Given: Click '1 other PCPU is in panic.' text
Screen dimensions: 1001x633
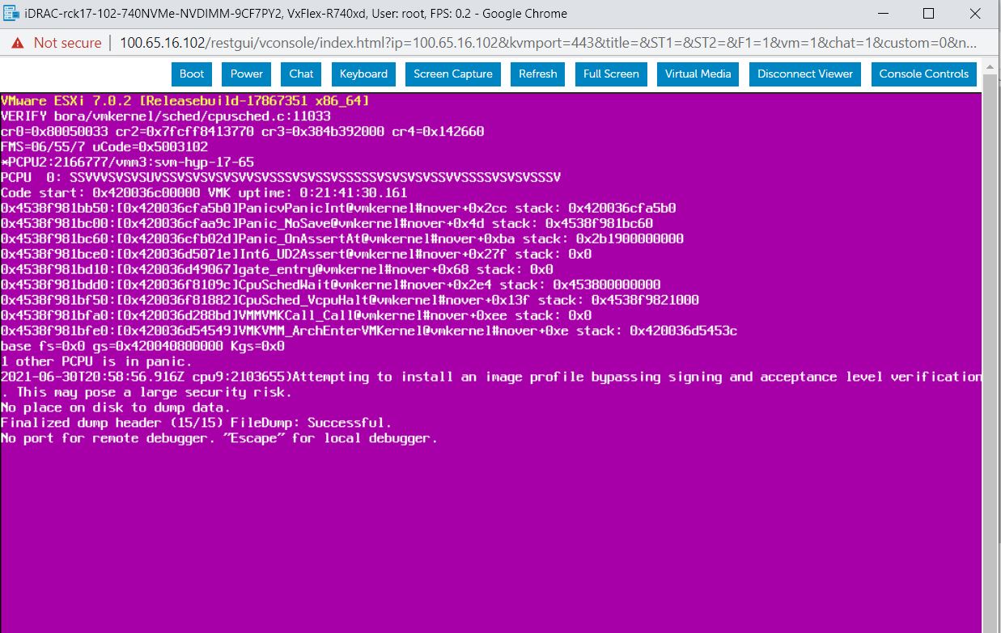Looking at the screenshot, I should (97, 361).
